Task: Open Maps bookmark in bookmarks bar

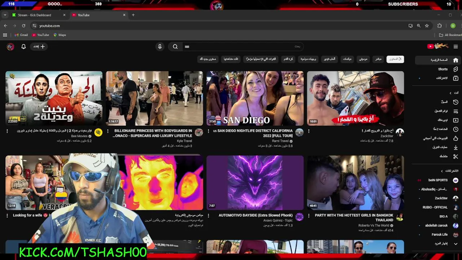Action: (60, 35)
